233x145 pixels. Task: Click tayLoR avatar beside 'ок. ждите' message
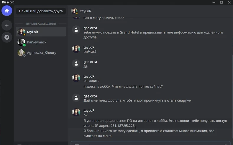tap(76, 78)
